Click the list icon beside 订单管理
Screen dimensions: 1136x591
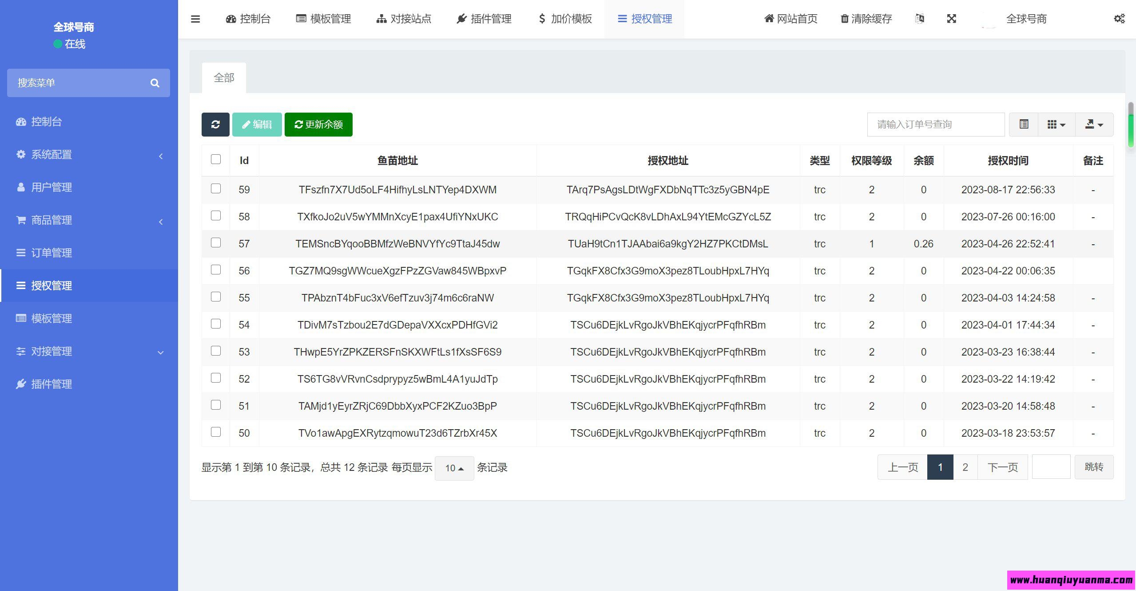click(21, 253)
